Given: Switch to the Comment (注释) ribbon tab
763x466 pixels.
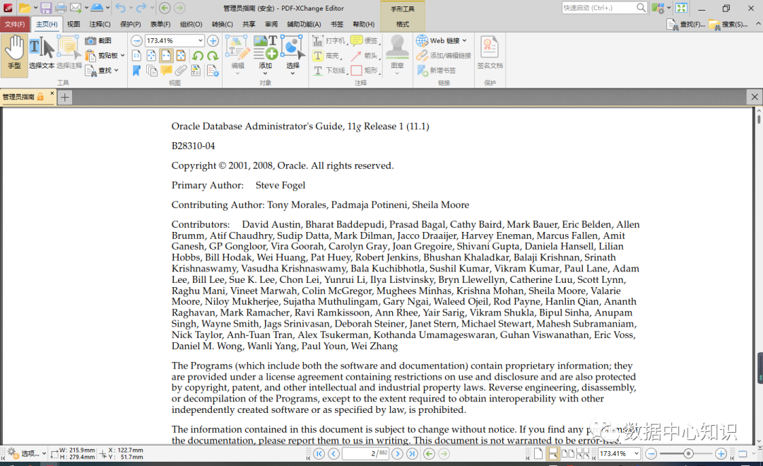Looking at the screenshot, I should (100, 24).
